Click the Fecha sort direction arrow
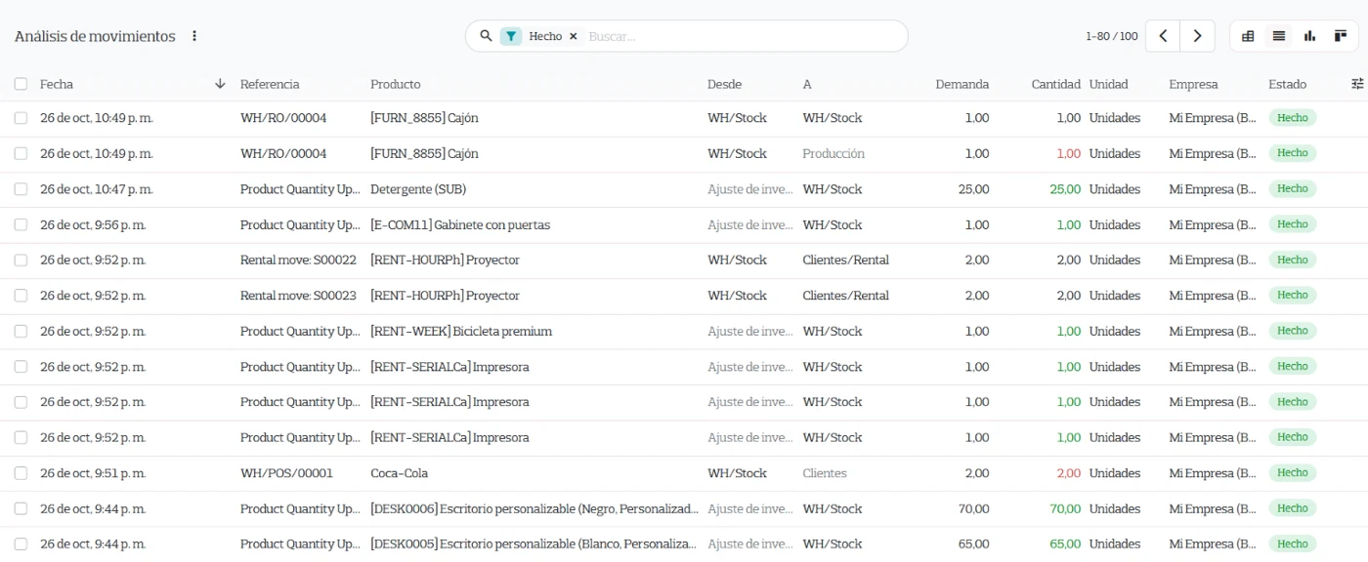The height and width of the screenshot is (562, 1368). tap(220, 84)
